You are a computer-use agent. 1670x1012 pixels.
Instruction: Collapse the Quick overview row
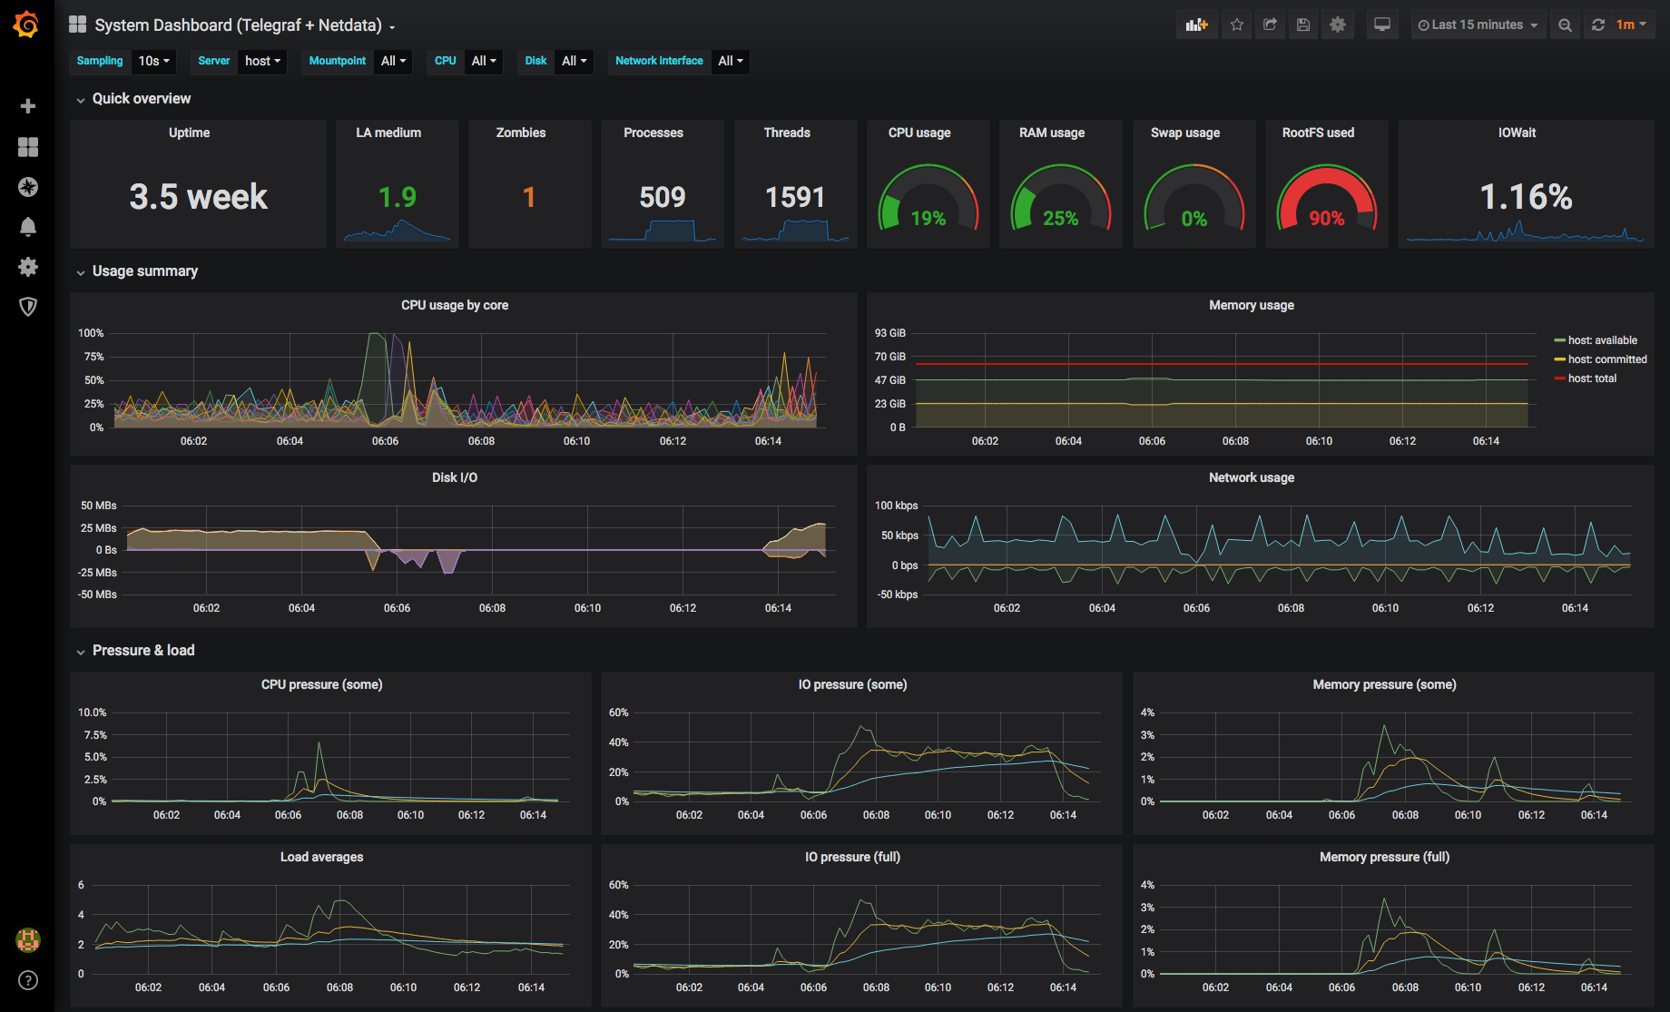(x=133, y=99)
